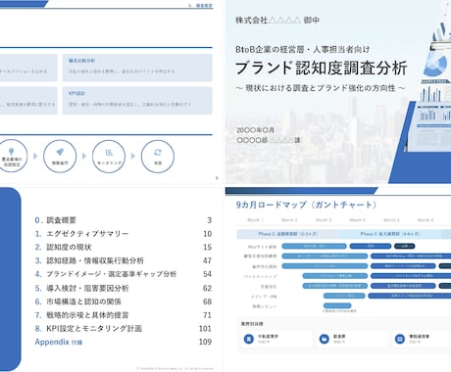Click the 情報通信業 round blue icon
This screenshot has height=372, width=451.
tap(400, 339)
